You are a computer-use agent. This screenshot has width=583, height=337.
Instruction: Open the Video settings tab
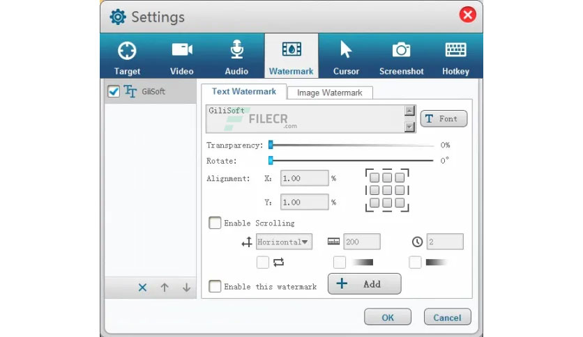coord(182,56)
